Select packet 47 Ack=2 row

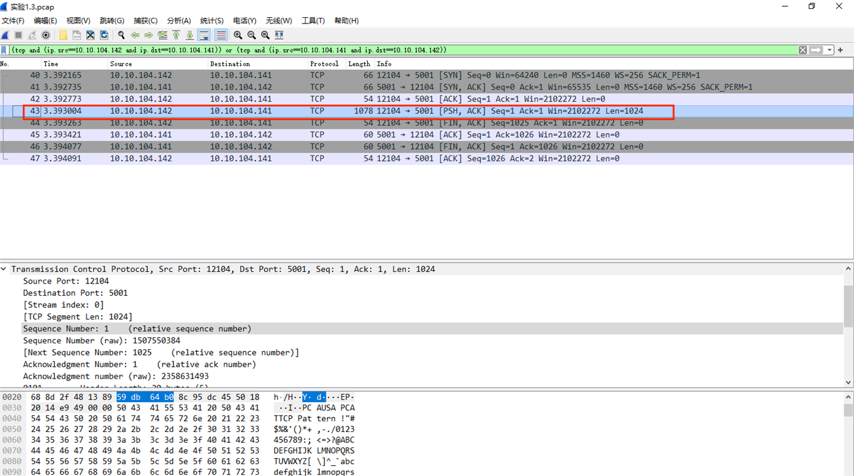tap(426, 159)
